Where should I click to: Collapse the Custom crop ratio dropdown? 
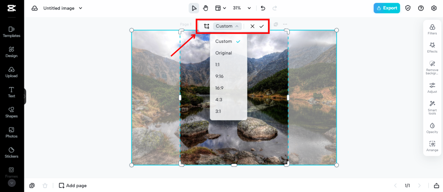pos(227,26)
